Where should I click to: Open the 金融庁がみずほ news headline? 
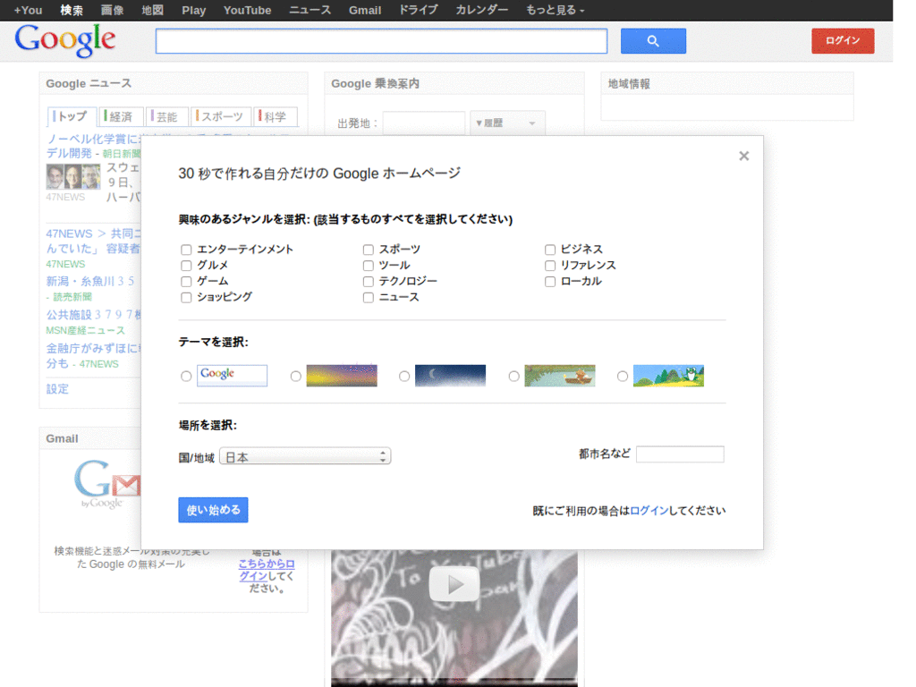[x=93, y=349]
